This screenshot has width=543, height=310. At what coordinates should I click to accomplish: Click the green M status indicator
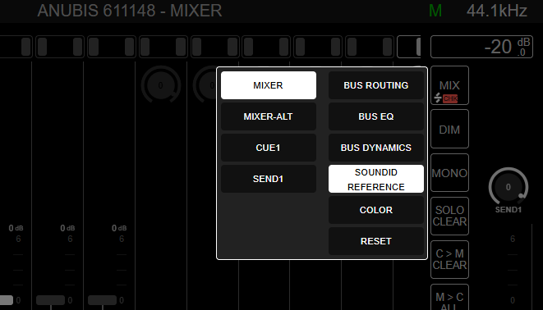tap(435, 11)
